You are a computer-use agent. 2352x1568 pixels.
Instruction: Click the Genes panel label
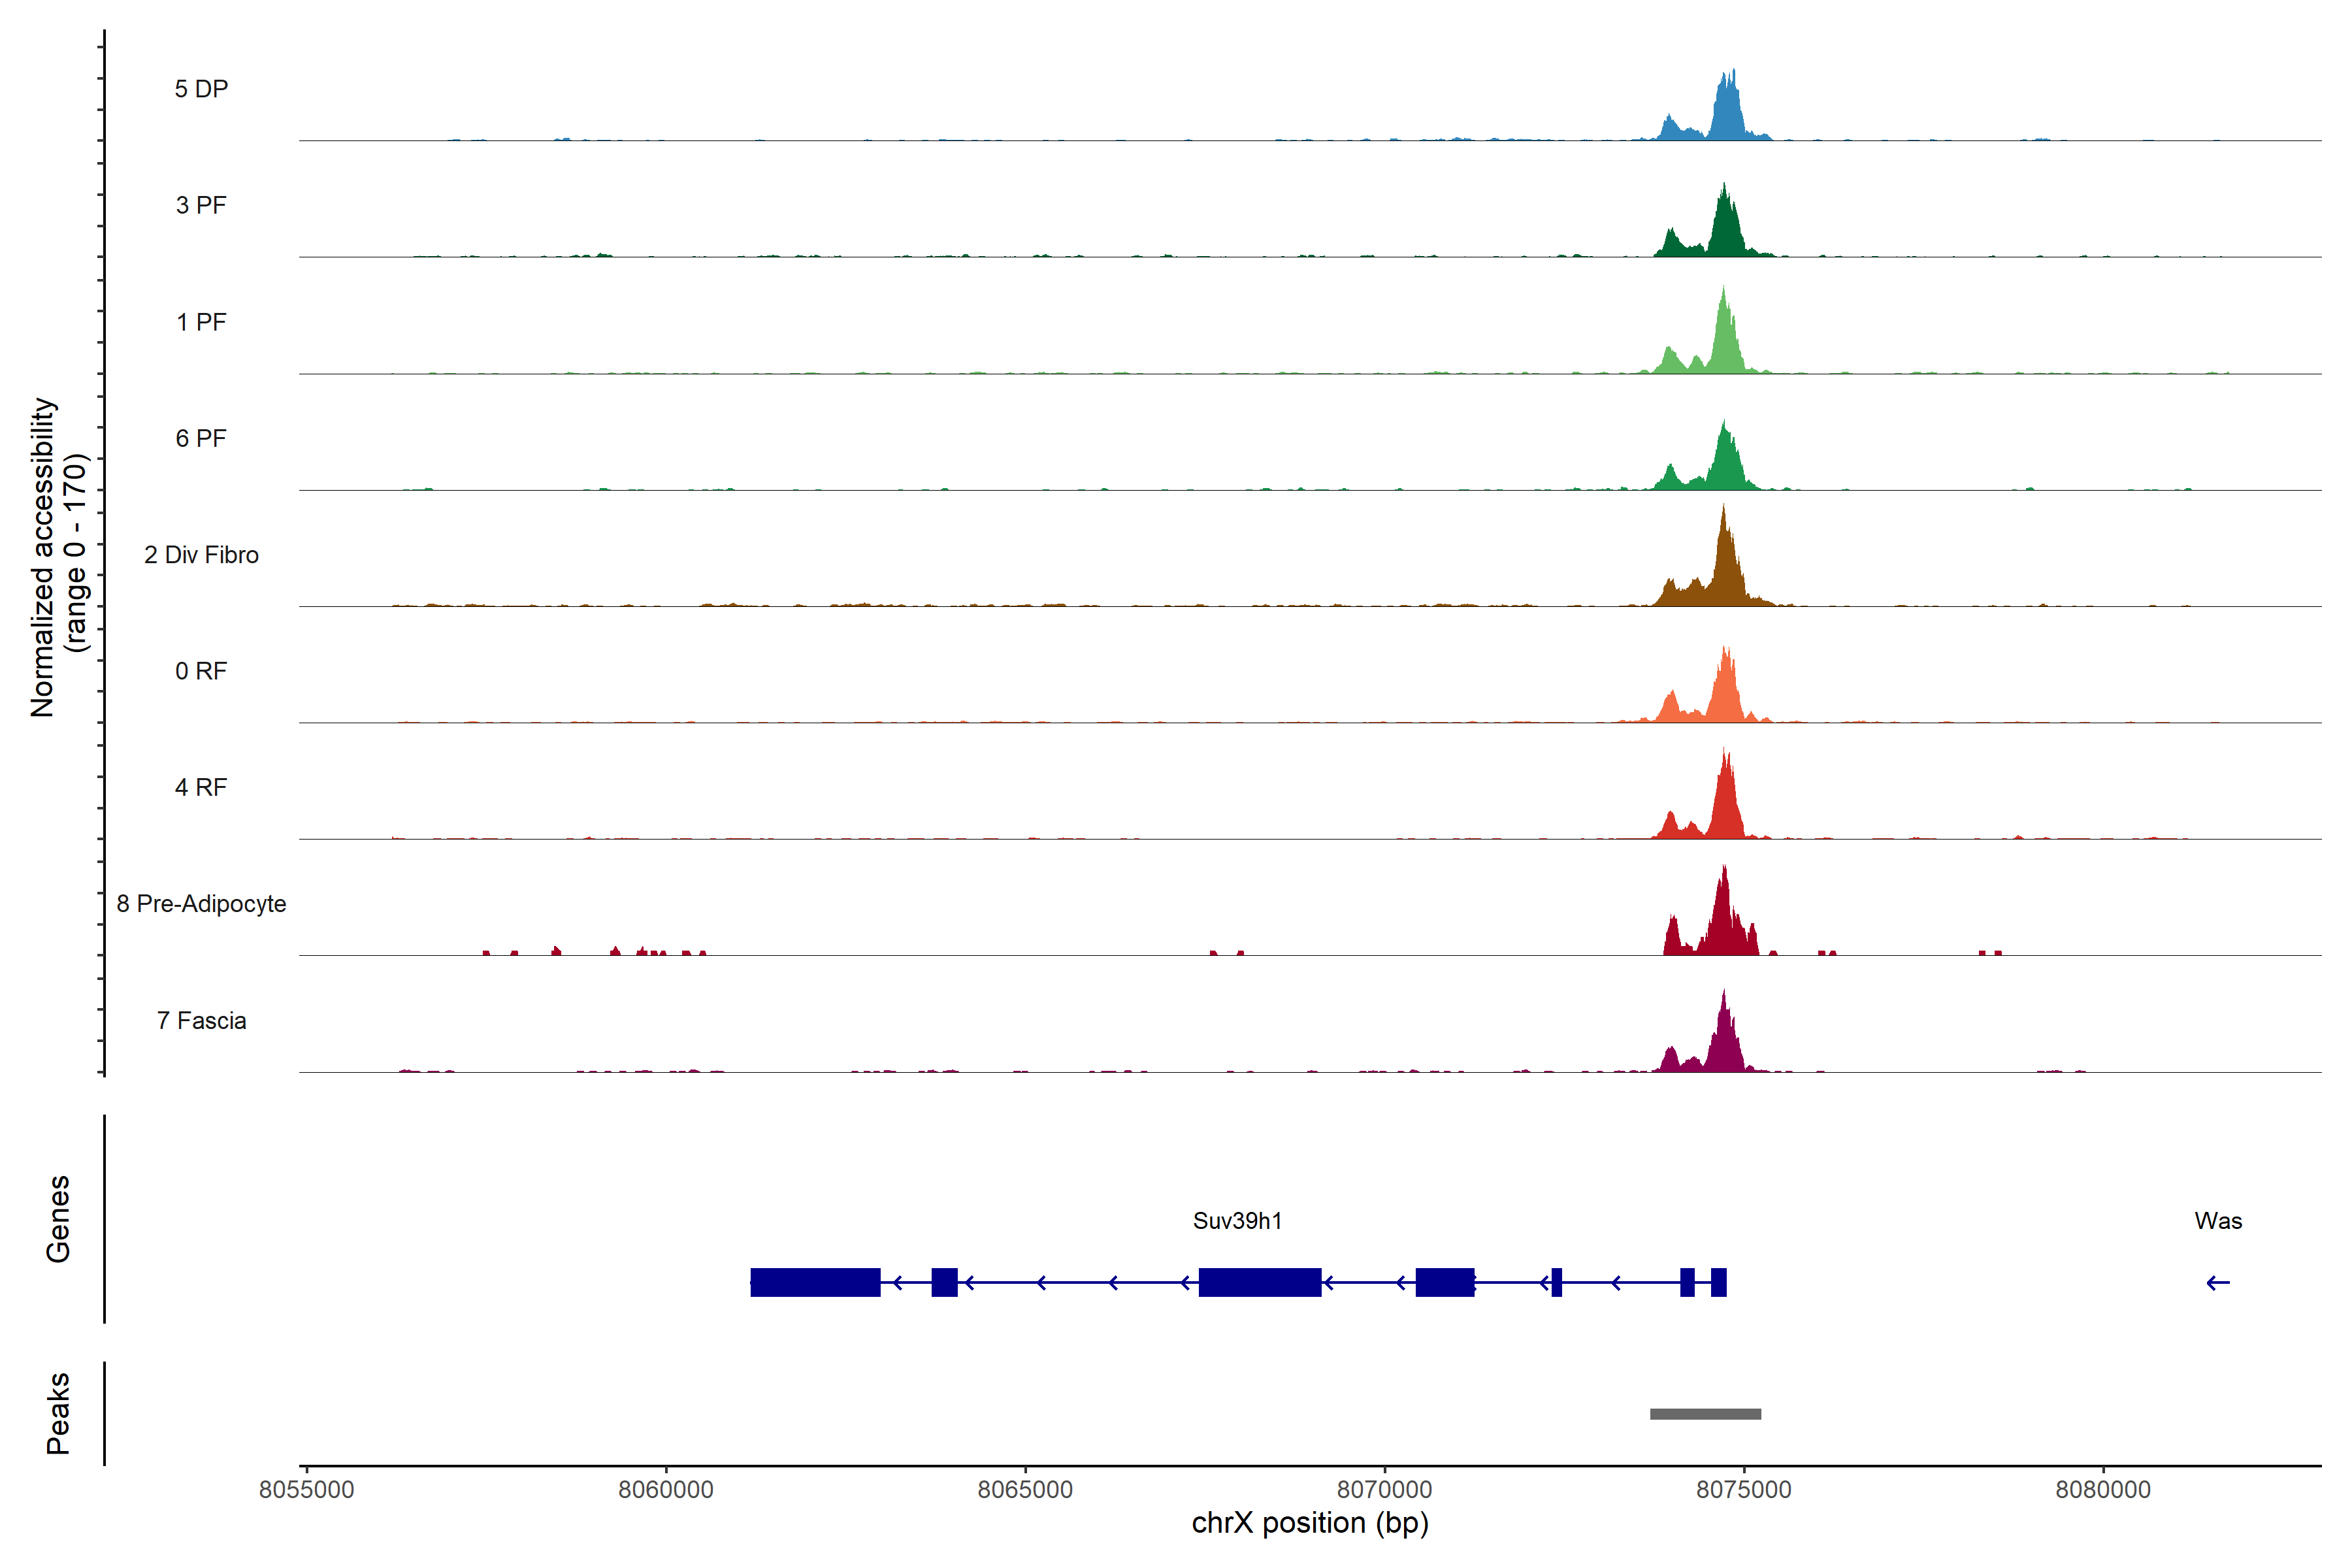click(x=58, y=1219)
